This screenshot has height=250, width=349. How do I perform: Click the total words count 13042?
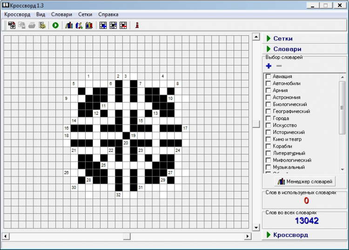(307, 221)
